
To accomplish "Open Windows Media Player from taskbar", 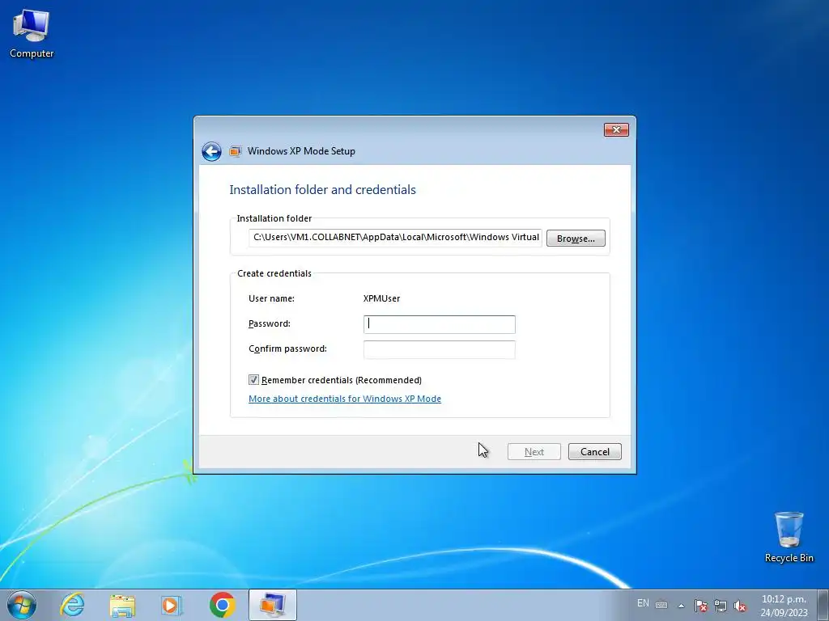I will pyautogui.click(x=172, y=605).
